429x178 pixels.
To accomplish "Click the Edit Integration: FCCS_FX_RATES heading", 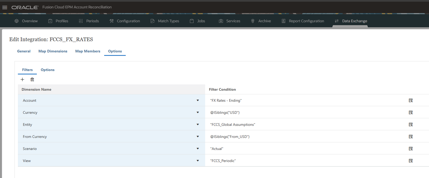I will tap(51, 39).
